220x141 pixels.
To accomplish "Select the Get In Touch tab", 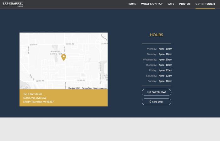I will (205, 4).
